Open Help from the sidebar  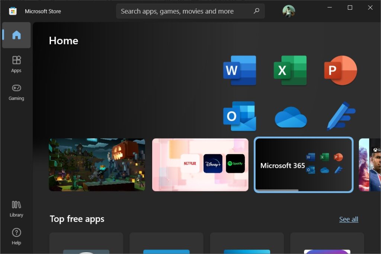[x=16, y=236]
